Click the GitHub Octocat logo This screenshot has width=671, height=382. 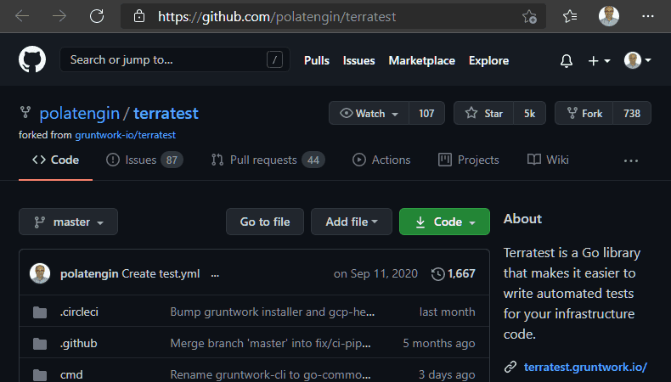[x=32, y=60]
